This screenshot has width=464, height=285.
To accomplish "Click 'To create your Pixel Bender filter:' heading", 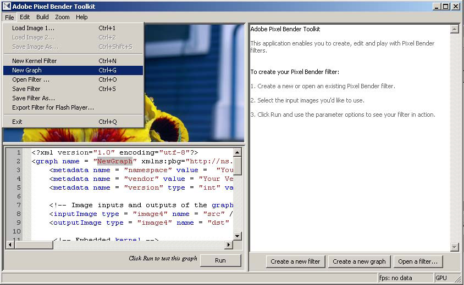I will click(295, 72).
